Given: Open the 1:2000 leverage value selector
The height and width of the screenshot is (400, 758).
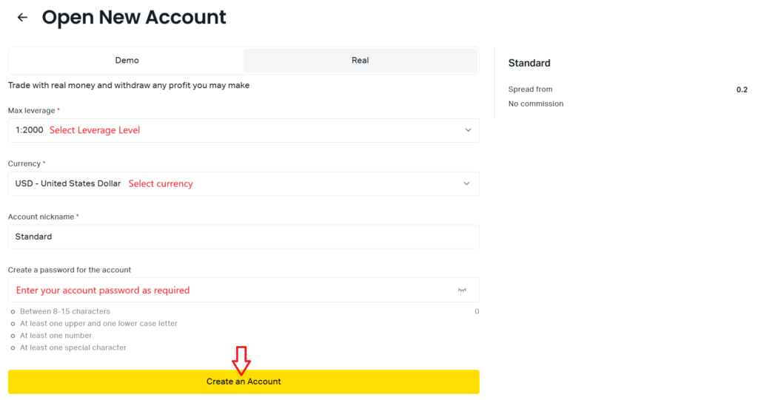Looking at the screenshot, I should click(244, 130).
